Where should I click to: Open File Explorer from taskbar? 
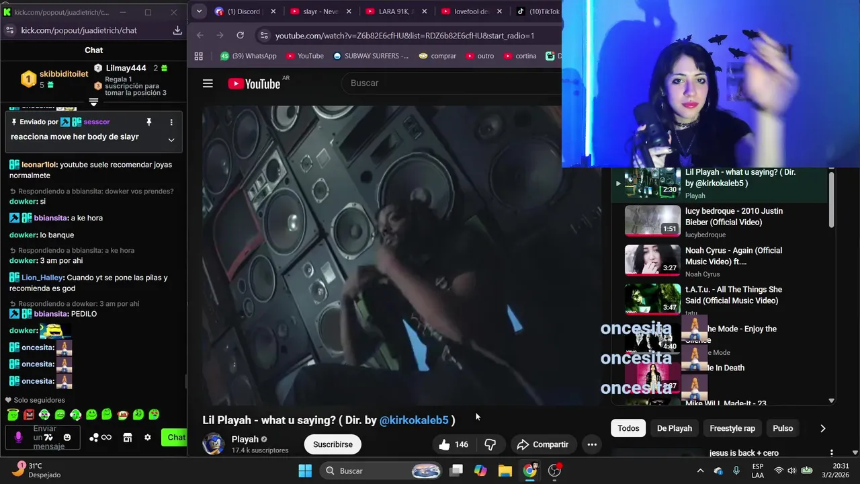pos(505,471)
